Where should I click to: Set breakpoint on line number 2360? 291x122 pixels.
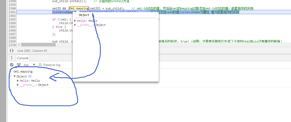pyautogui.click(x=12, y=8)
